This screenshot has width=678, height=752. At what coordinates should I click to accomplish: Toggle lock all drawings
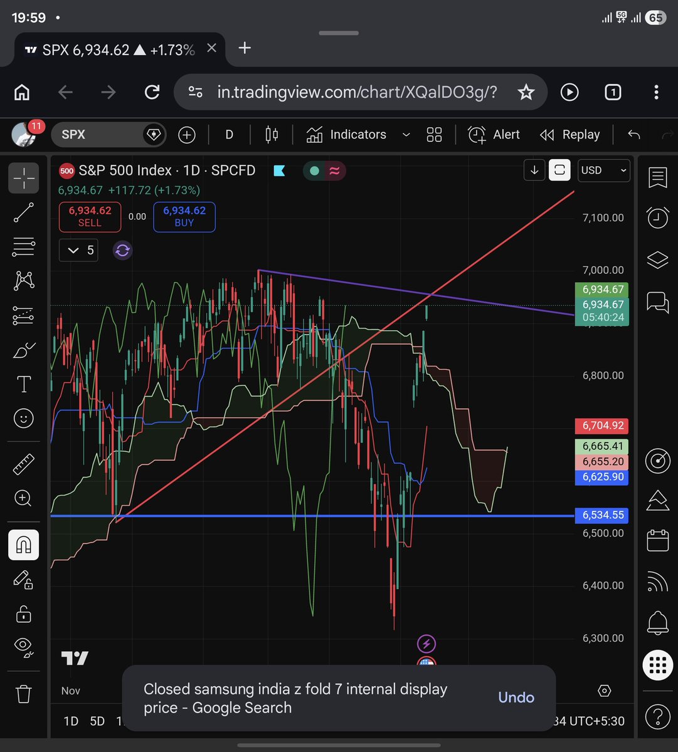[x=23, y=614]
